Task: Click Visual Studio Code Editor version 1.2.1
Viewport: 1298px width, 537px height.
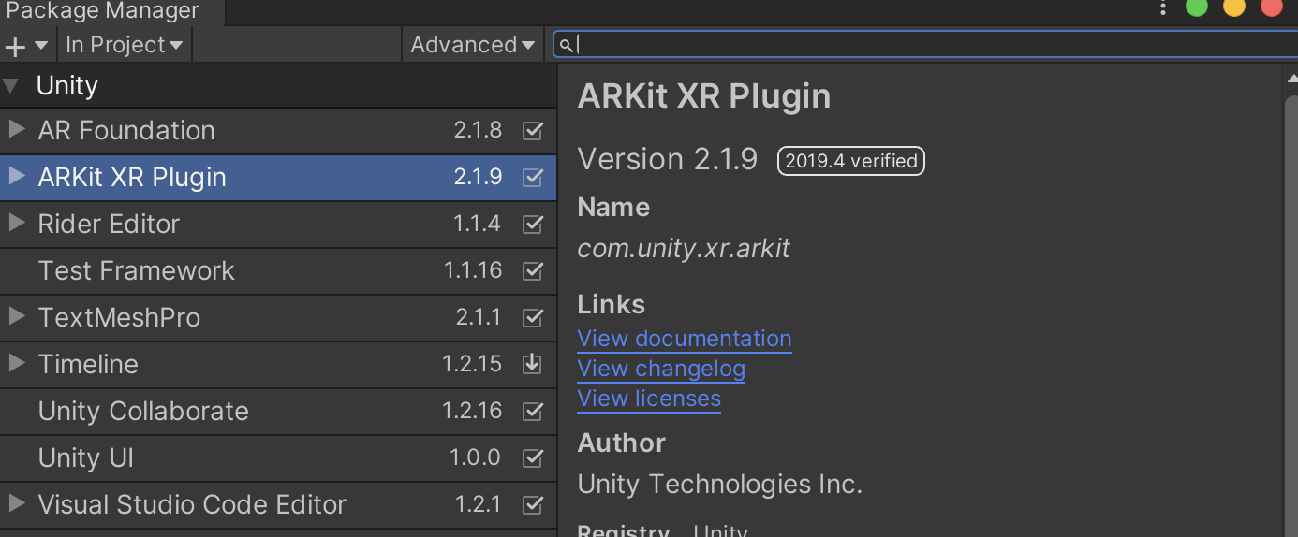Action: coord(478,504)
